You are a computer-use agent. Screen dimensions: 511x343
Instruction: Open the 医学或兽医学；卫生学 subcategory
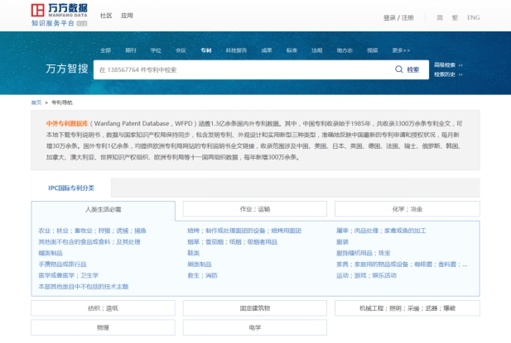pyautogui.click(x=68, y=275)
